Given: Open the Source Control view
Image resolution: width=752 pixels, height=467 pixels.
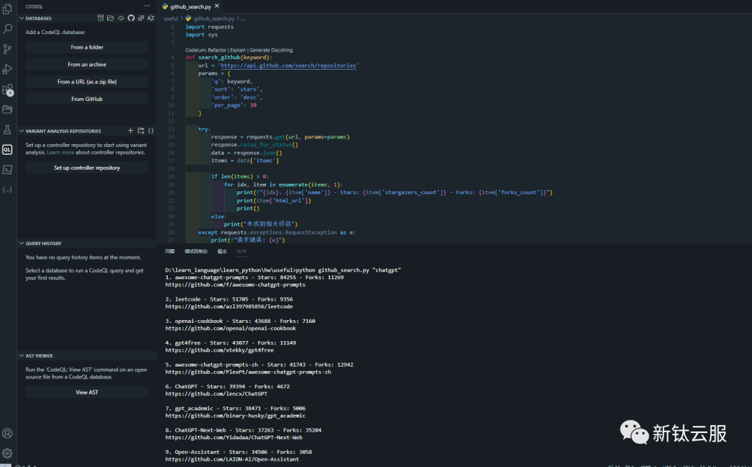Looking at the screenshot, I should [x=8, y=49].
